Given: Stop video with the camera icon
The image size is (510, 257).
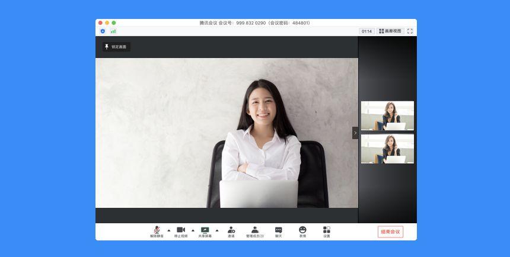Looking at the screenshot, I should 181,232.
